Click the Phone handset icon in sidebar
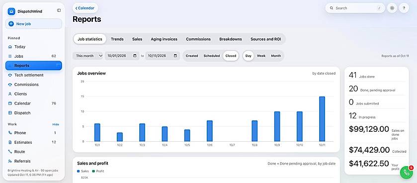This screenshot has width=417, height=183. click(10, 133)
